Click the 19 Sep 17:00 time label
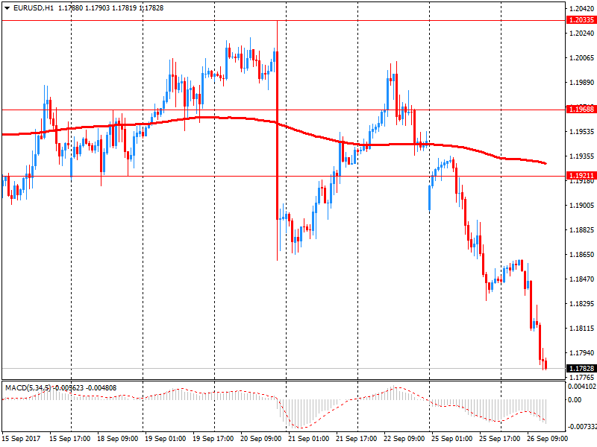The image size is (597, 447). [x=213, y=439]
